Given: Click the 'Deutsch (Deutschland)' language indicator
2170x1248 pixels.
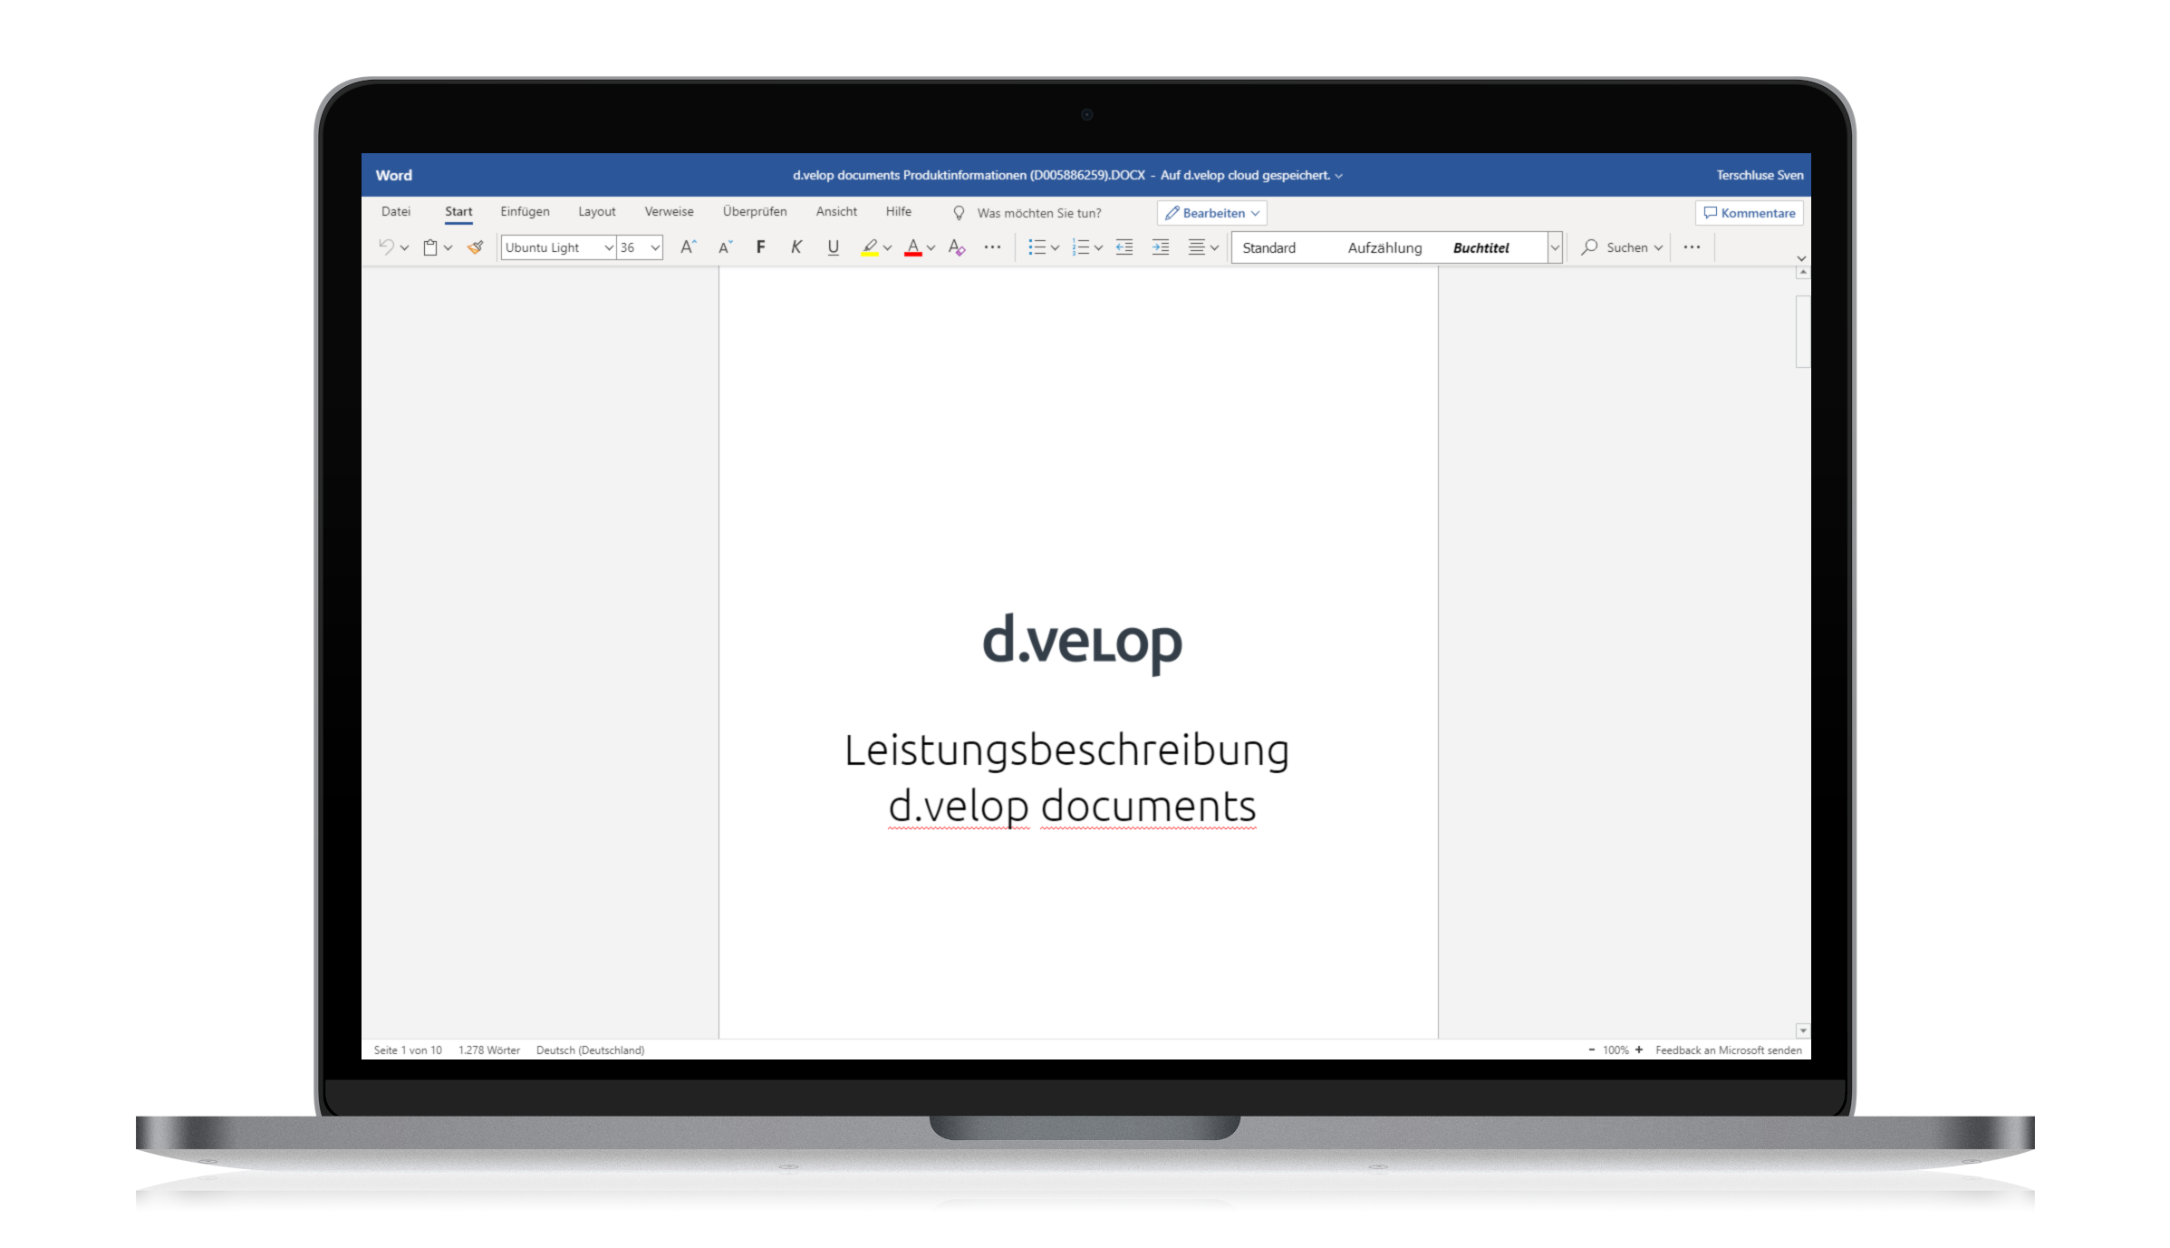Looking at the screenshot, I should [590, 1050].
